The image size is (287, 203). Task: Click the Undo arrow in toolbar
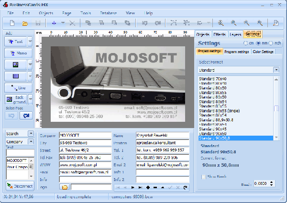pos(144,23)
